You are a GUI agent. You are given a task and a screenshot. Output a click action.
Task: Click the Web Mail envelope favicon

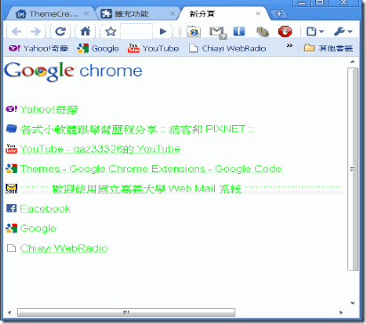[12, 188]
